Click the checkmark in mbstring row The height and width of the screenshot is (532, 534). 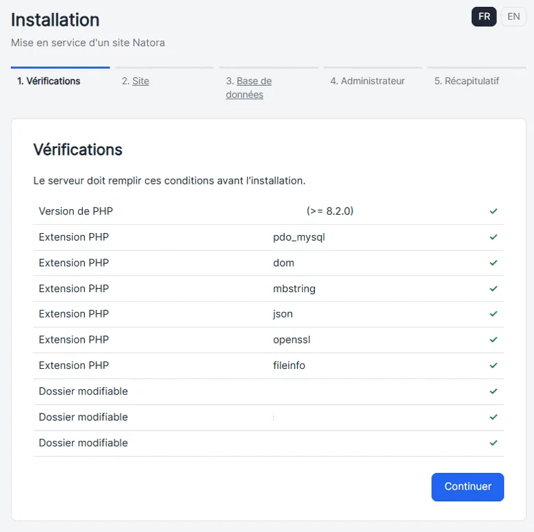tap(494, 289)
